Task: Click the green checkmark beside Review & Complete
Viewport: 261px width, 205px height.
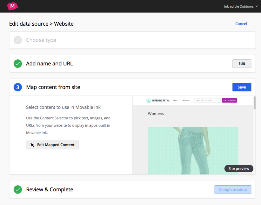Action: click(18, 189)
